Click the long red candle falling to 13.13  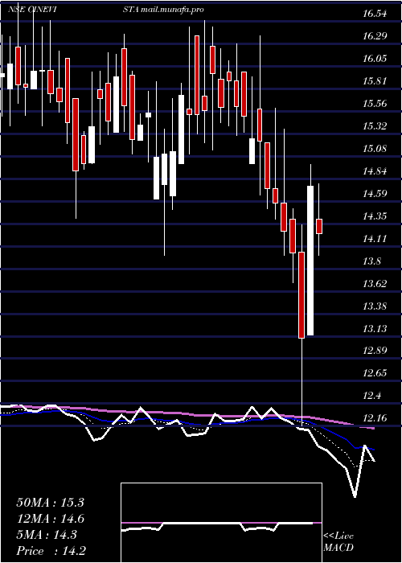[301, 295]
